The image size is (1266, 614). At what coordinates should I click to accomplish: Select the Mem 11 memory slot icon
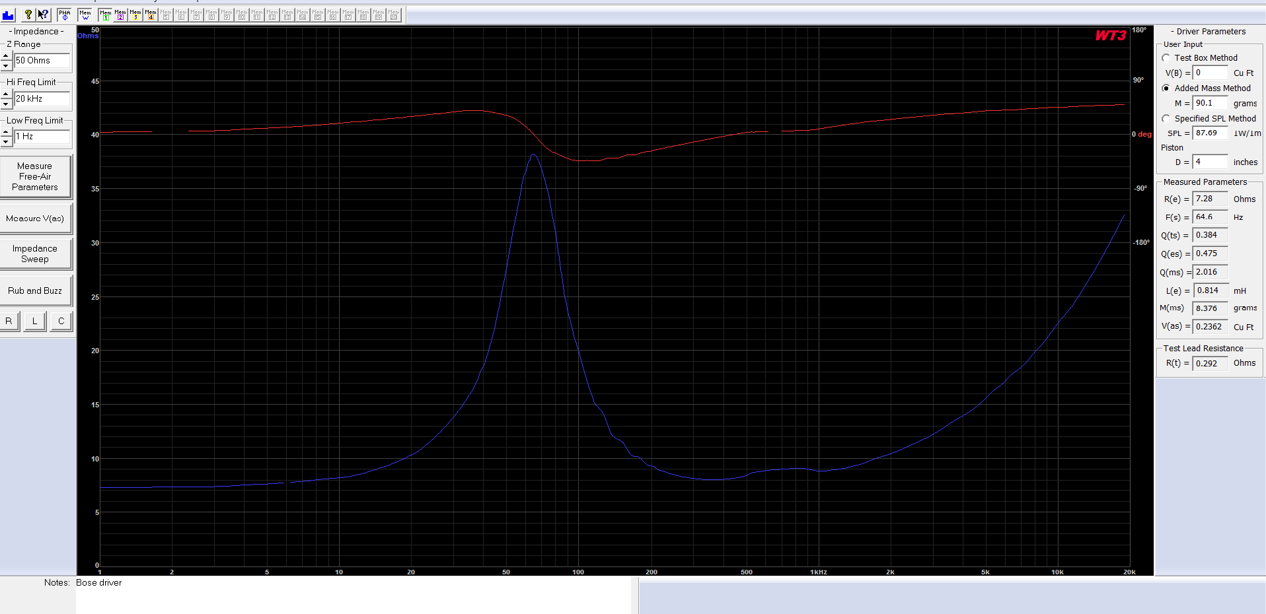[x=257, y=15]
